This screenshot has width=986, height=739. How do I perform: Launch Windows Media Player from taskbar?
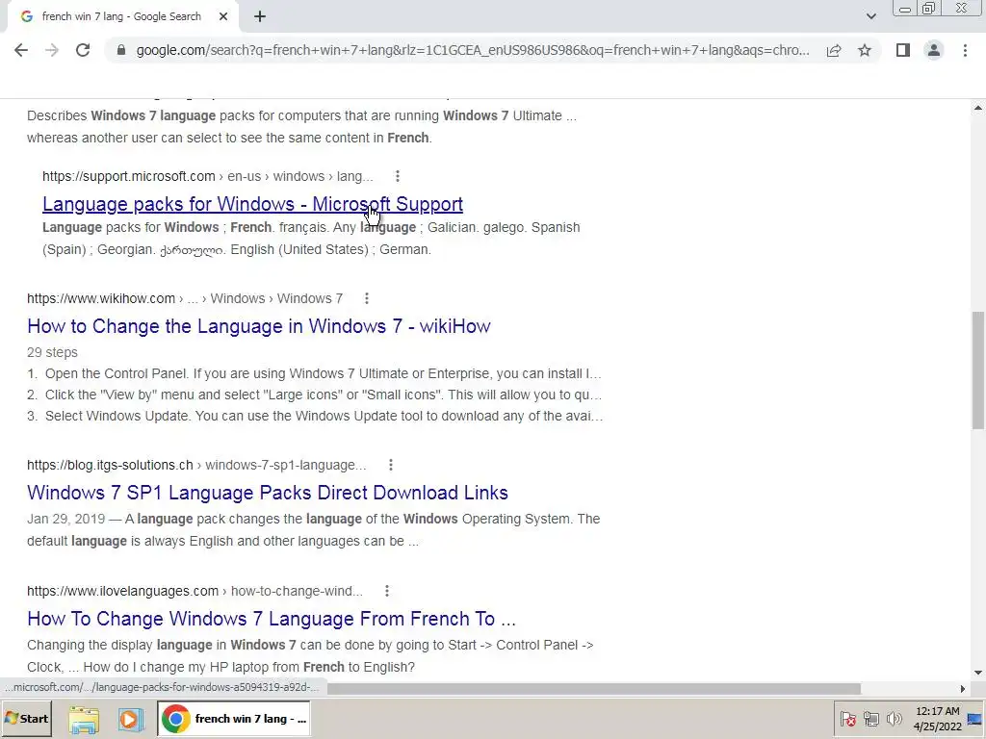pos(130,720)
